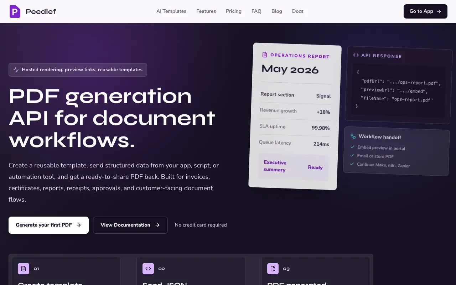
Task: Click the previewUrl line in JSON response
Action: 394,90
